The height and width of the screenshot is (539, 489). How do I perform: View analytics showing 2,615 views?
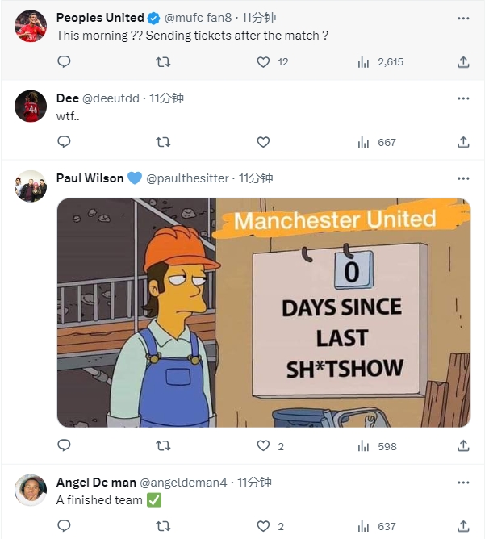[x=380, y=62]
